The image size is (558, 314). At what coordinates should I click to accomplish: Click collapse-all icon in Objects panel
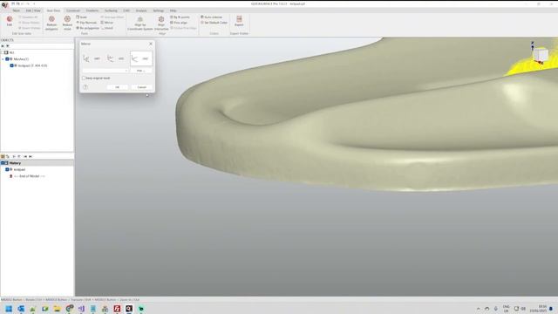(3, 46)
